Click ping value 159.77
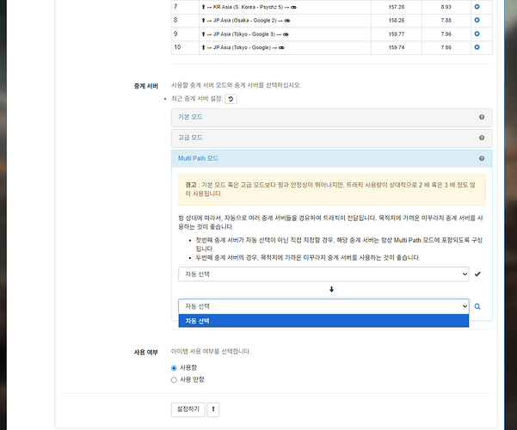 coord(397,34)
